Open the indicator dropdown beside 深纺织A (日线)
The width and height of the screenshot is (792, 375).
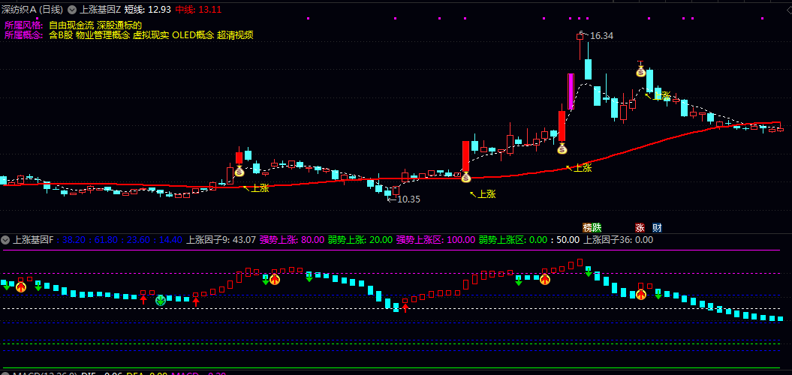[x=72, y=10]
